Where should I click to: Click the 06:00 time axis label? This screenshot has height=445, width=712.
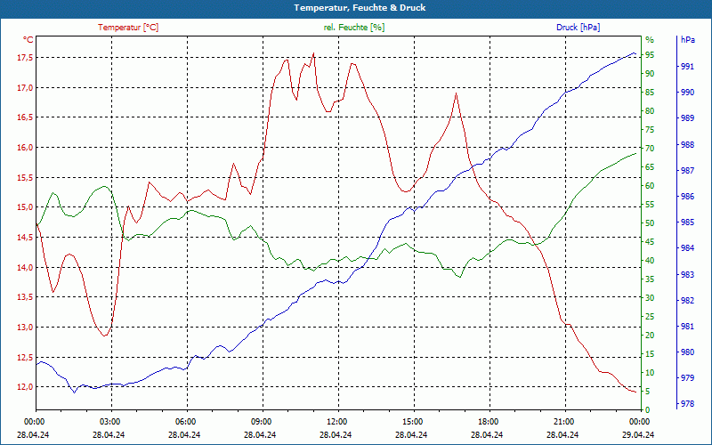185,421
